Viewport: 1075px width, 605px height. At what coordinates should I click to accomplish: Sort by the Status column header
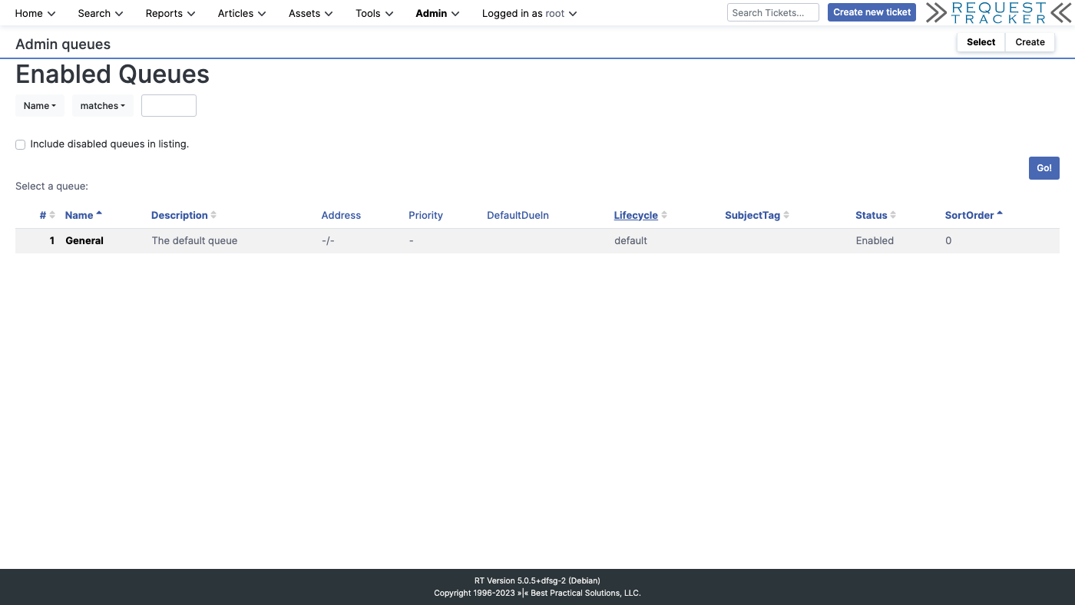pos(872,215)
